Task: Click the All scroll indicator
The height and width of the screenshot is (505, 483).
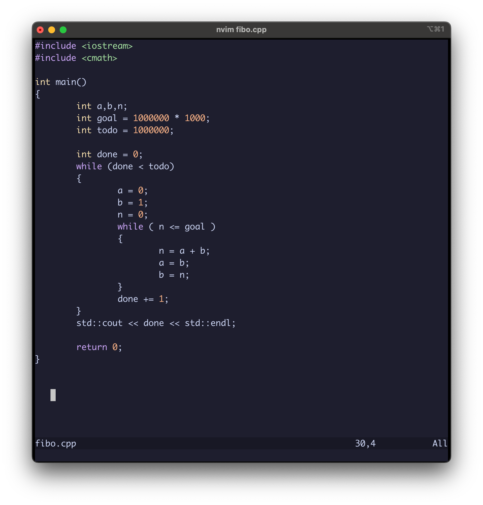Action: coord(439,443)
